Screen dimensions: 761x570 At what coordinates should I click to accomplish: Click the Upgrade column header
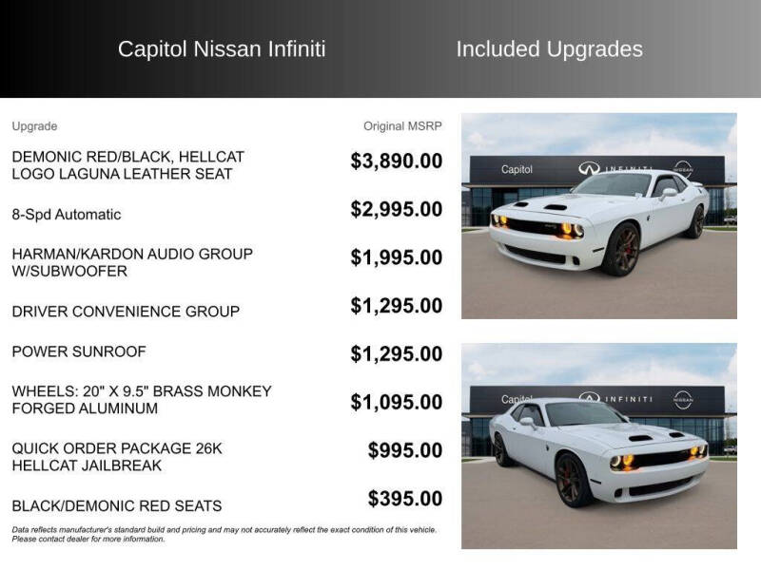[34, 126]
